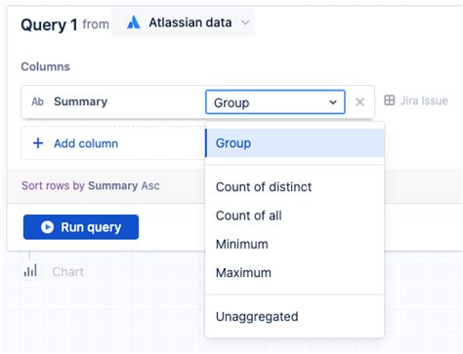The width and height of the screenshot is (463, 354).
Task: Expand the Atlassian data source chevron
Action: tap(245, 22)
